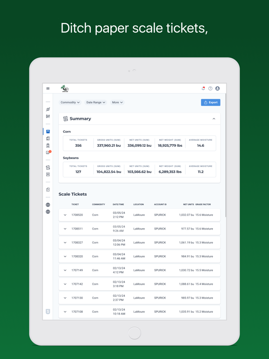Click the Corn average moisture 14.6
The width and height of the screenshot is (269, 359).
pyautogui.click(x=201, y=145)
